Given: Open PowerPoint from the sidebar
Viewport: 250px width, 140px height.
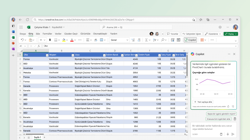Looking at the screenshot, I should pos(13,43).
